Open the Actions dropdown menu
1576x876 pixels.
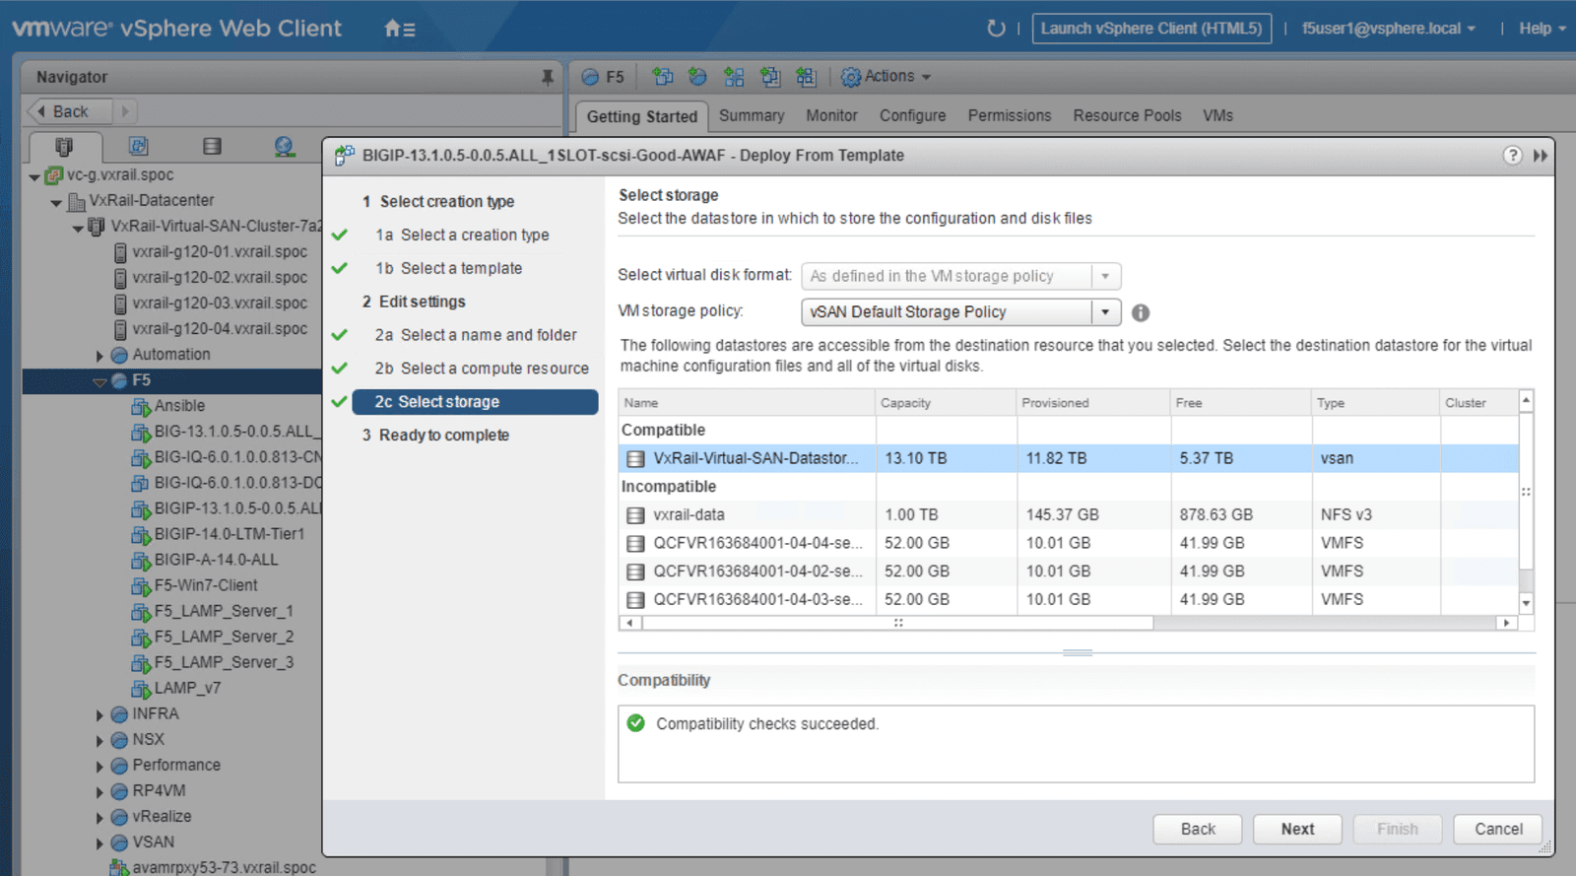[888, 77]
